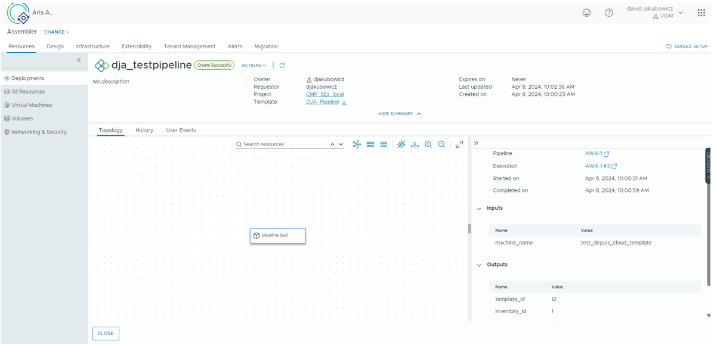Click the Create Successful status badge
717x344 pixels.
pos(214,66)
